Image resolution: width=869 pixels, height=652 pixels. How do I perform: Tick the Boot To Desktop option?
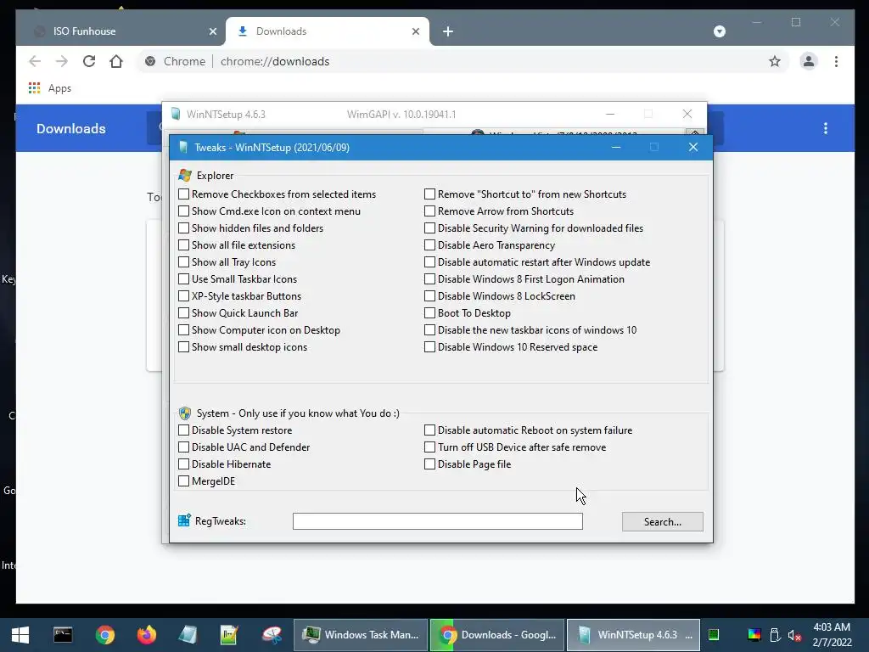pyautogui.click(x=468, y=313)
